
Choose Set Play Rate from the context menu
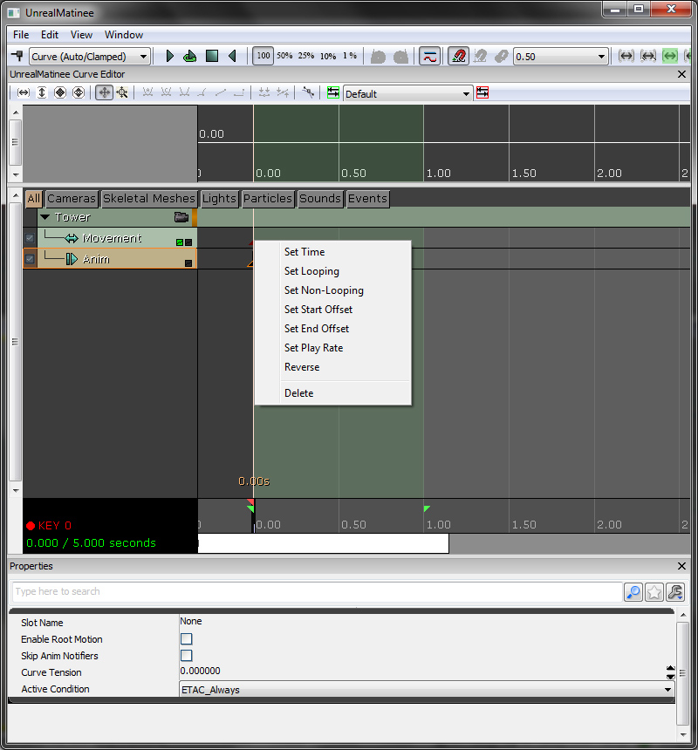[313, 348]
